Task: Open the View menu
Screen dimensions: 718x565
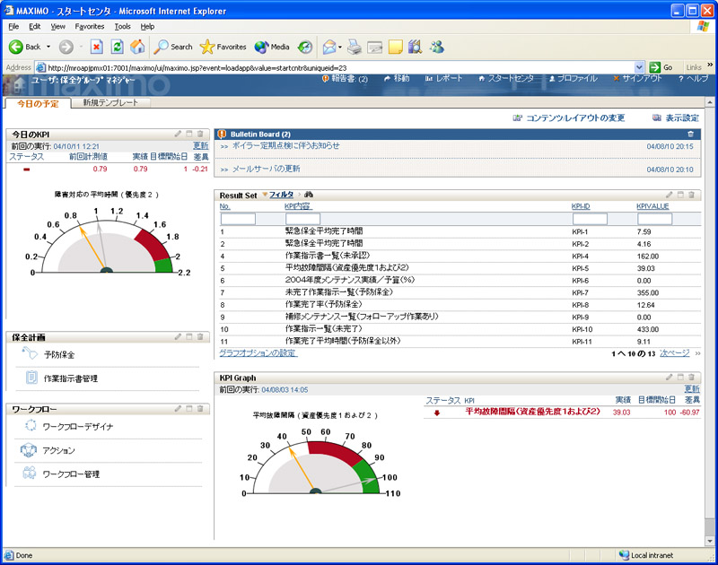Action: (57, 27)
